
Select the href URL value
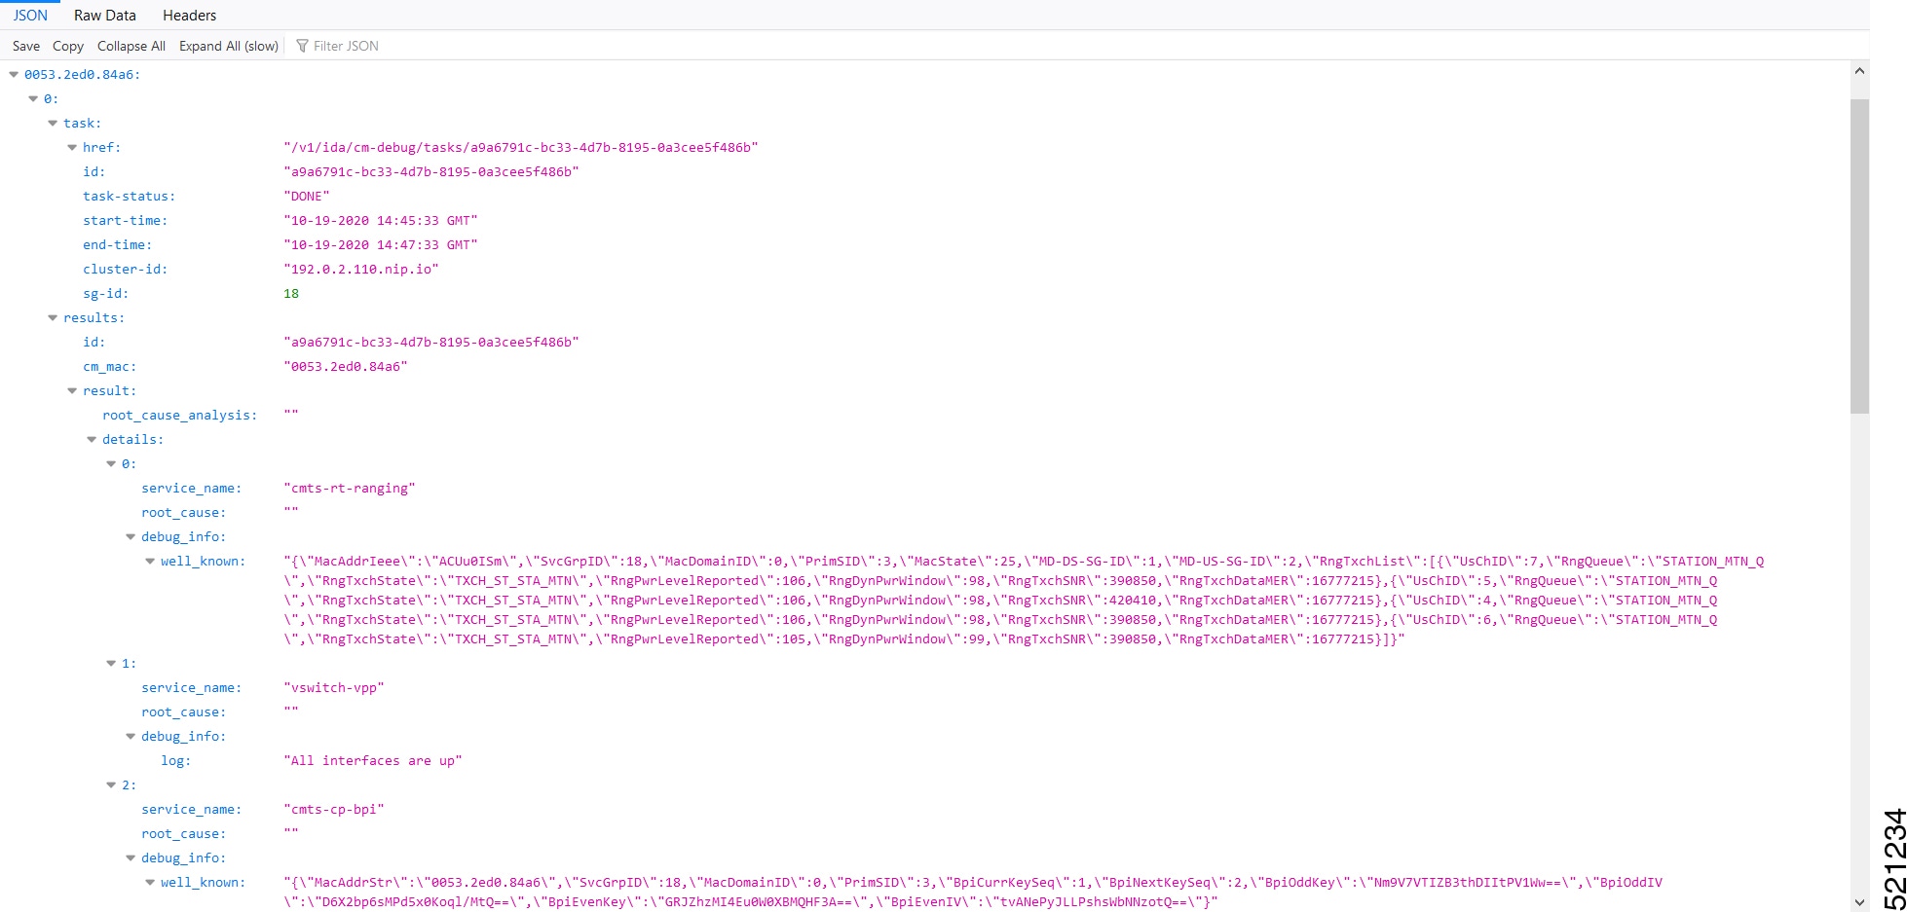[521, 147]
